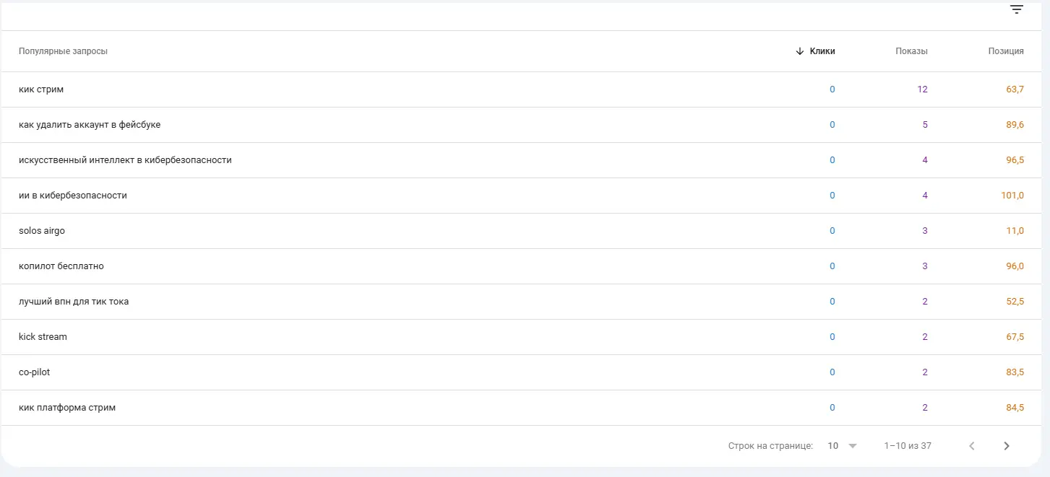Screen dimensions: 1050x477
Task: Go to the next results page
Action: 1007,446
